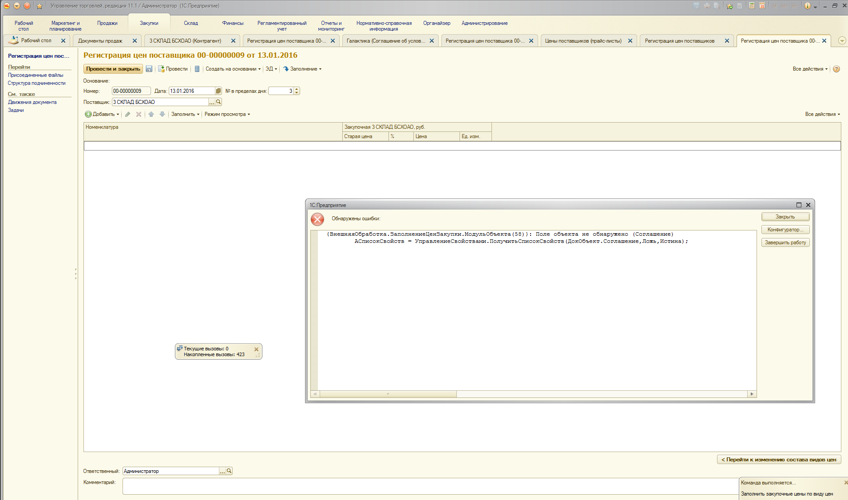848x500 pixels.
Task: Open the document report list icon
Action: 197,69
